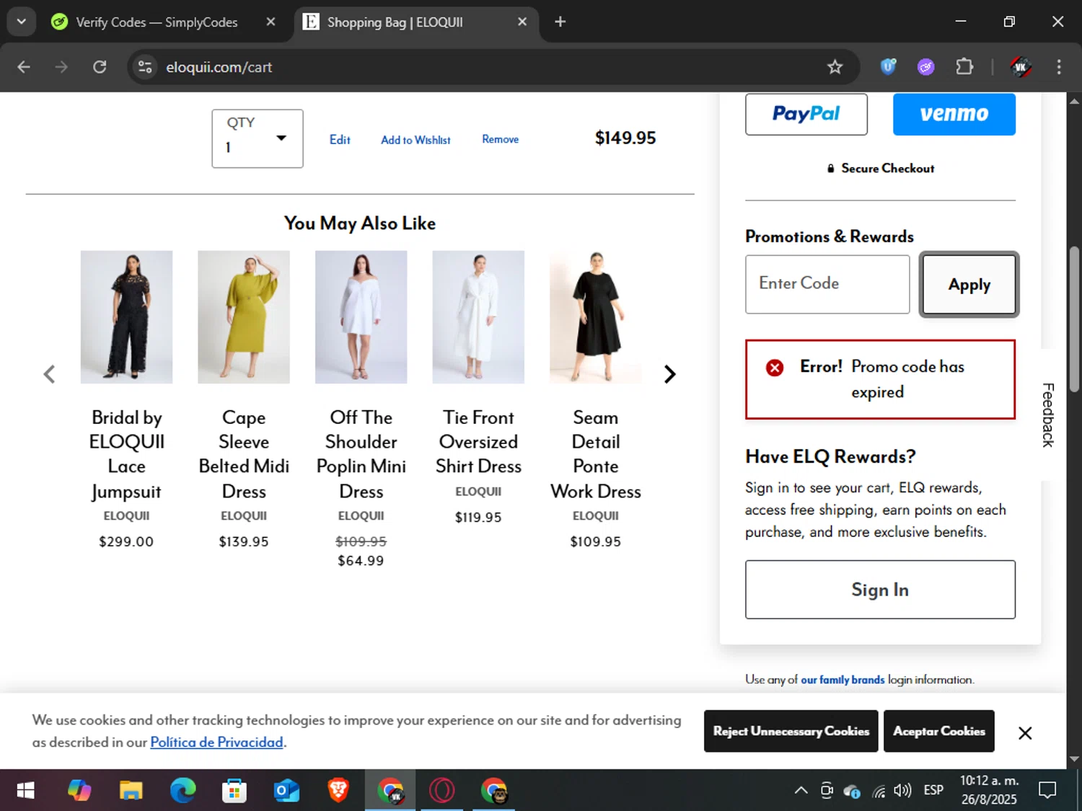Screen dimensions: 1082x811
Task: Click the address bar URL eloquii.com/cart
Action: pos(219,67)
